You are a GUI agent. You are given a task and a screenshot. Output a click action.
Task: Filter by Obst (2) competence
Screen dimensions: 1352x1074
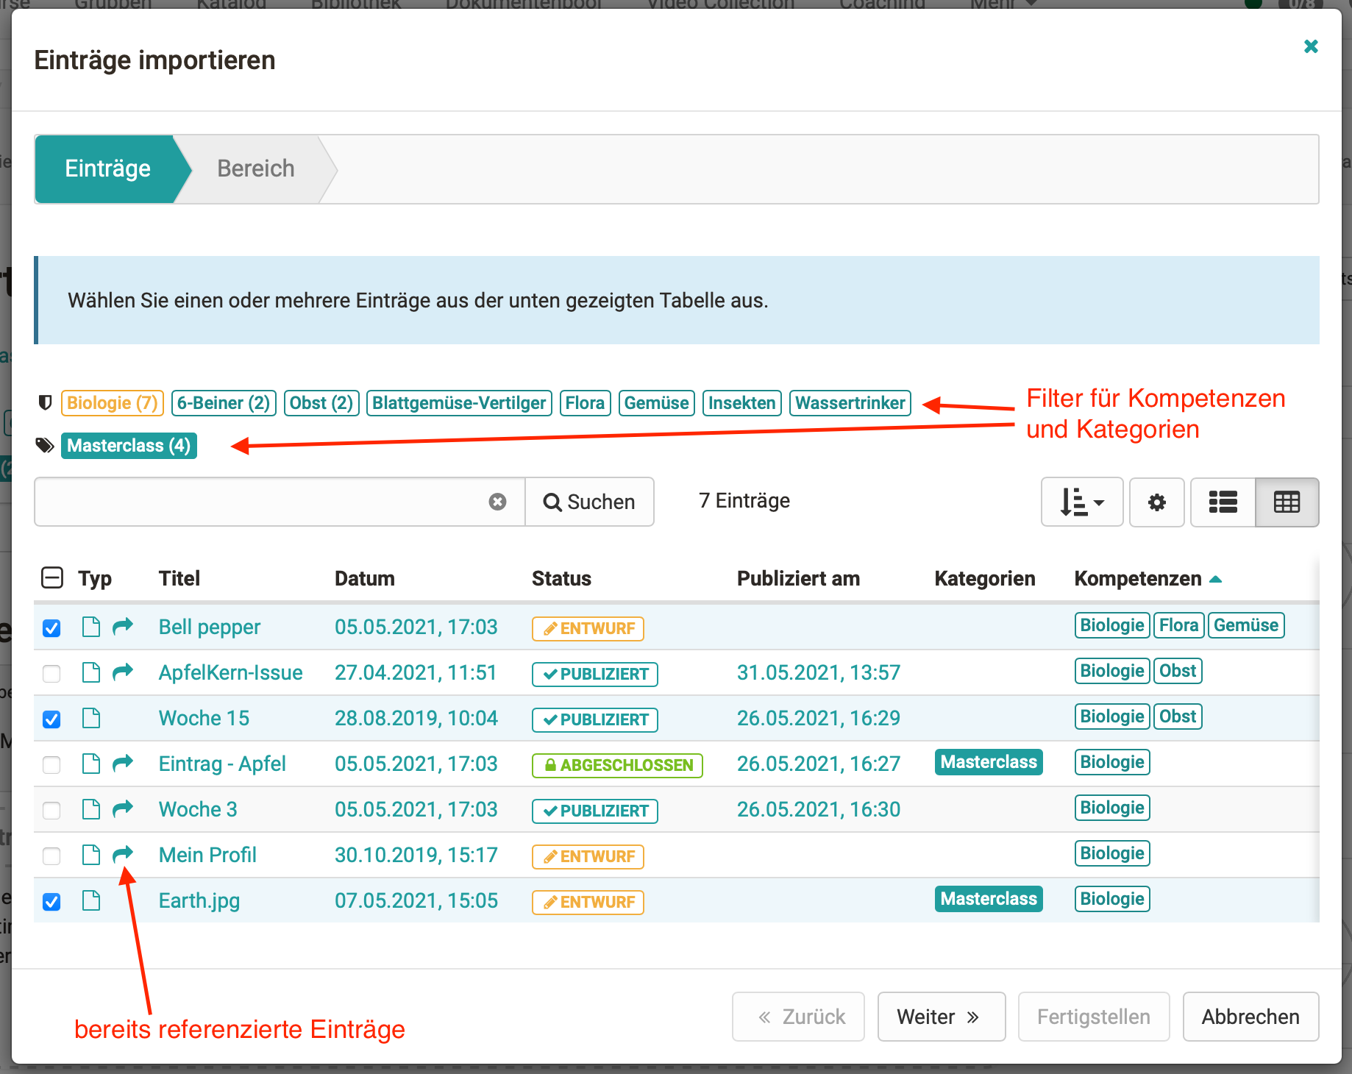(321, 403)
